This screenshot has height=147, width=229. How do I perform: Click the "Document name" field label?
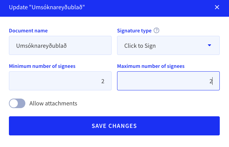28,31
